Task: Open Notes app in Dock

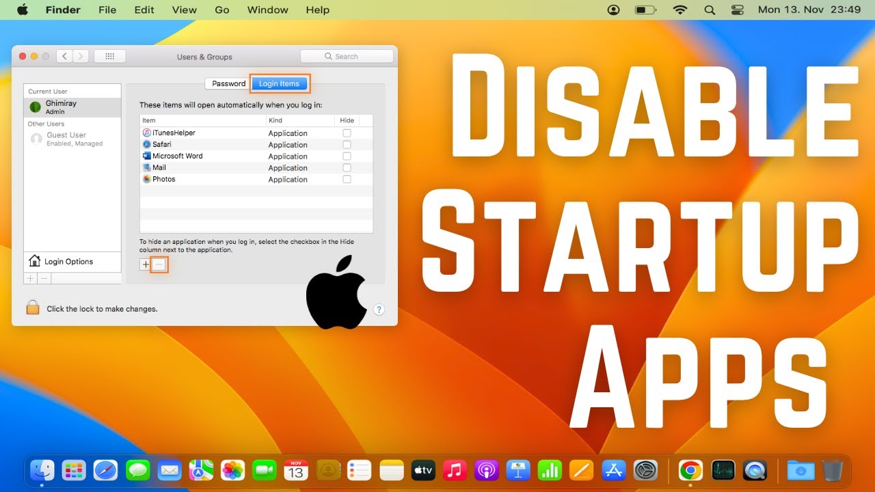Action: [392, 470]
